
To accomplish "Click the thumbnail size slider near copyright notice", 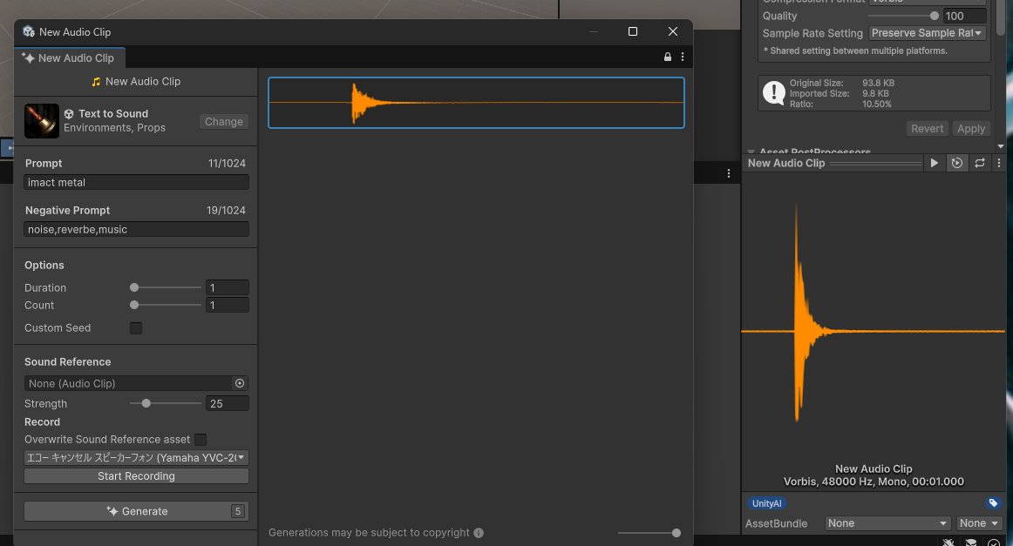I will point(649,533).
